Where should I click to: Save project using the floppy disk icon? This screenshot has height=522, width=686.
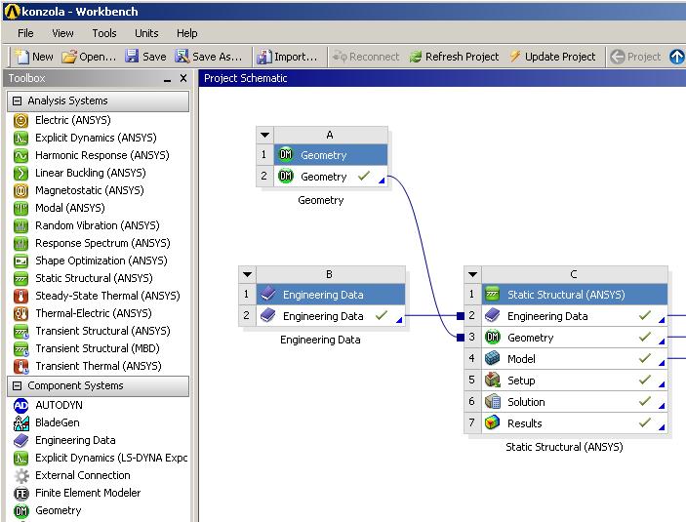point(132,57)
